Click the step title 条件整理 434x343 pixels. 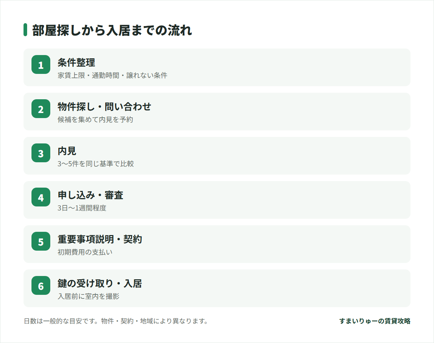tap(76, 62)
